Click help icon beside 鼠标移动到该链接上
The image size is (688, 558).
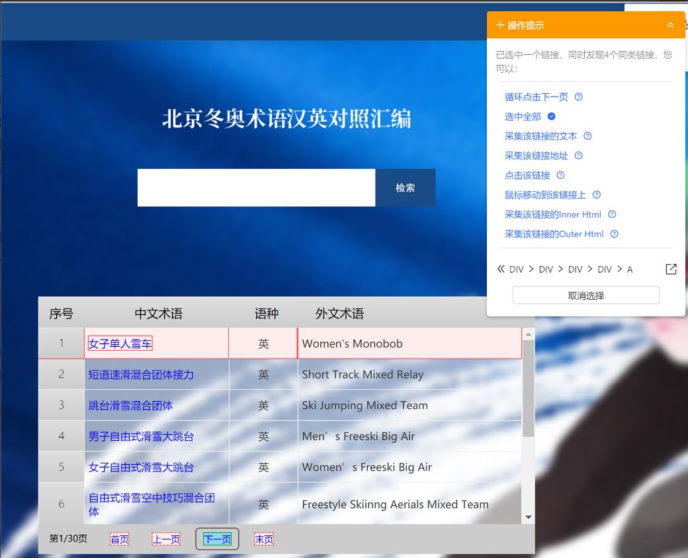[x=597, y=195]
